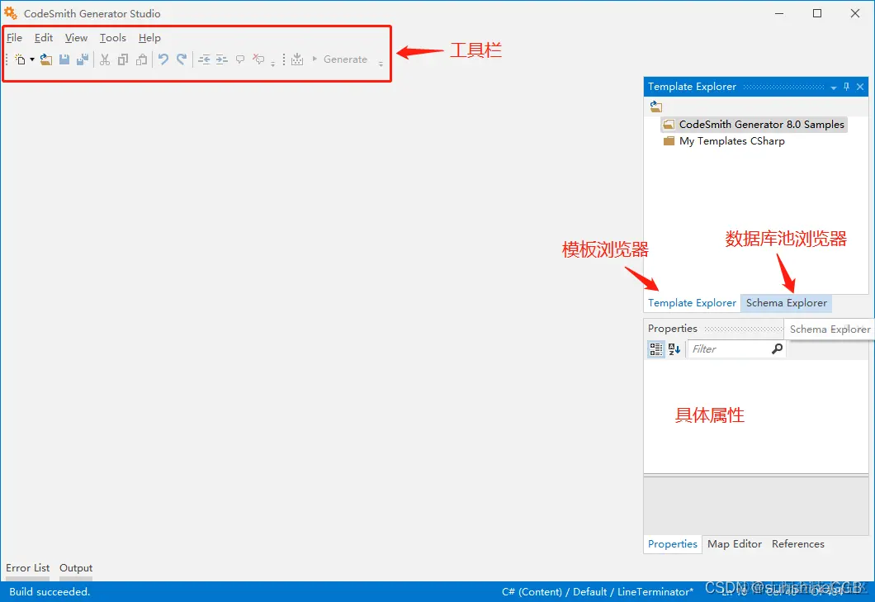This screenshot has width=875, height=602.
Task: Click the Build template toolbar icon
Action: [297, 59]
